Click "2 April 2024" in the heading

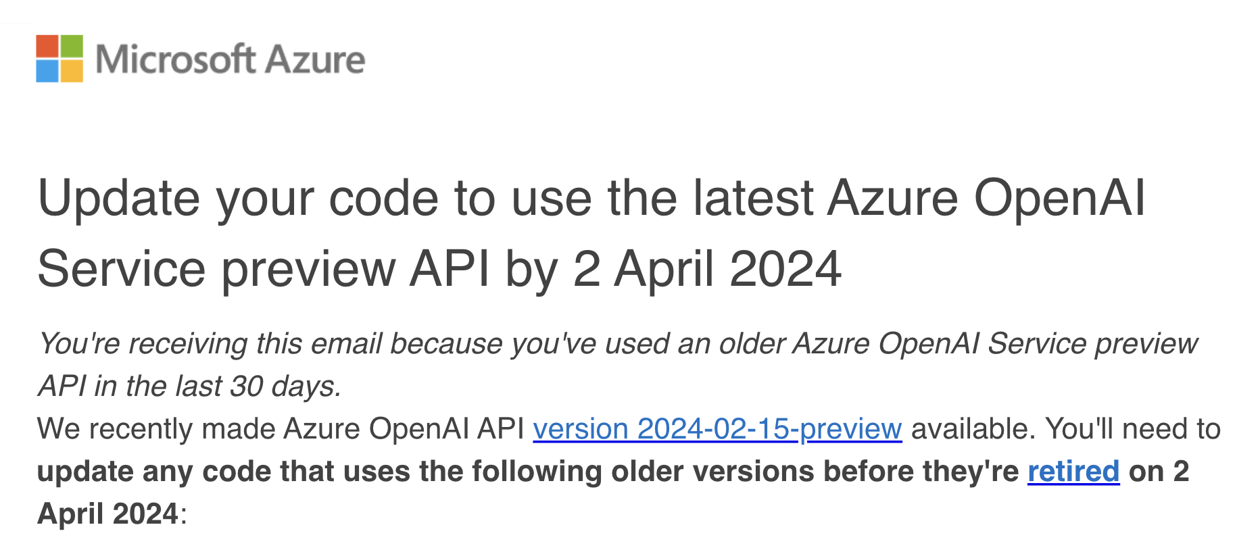[x=707, y=269]
